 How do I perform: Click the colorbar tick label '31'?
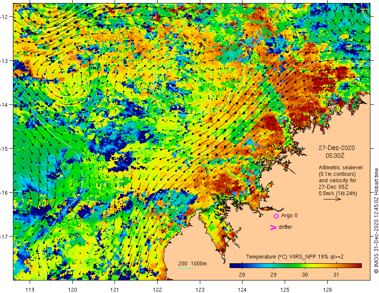336,274
